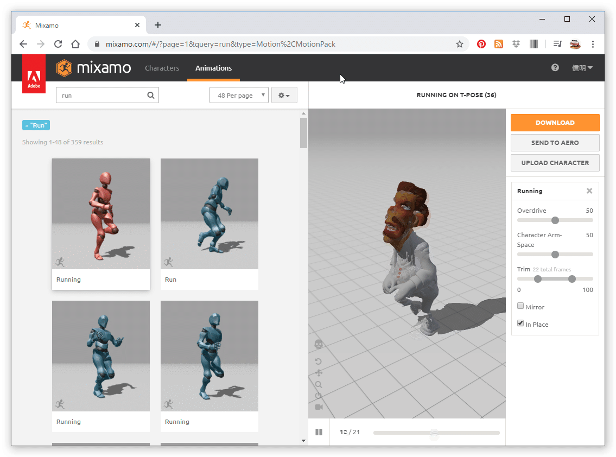The width and height of the screenshot is (616, 457).
Task: Click the DOWNLOAD button
Action: (x=555, y=123)
